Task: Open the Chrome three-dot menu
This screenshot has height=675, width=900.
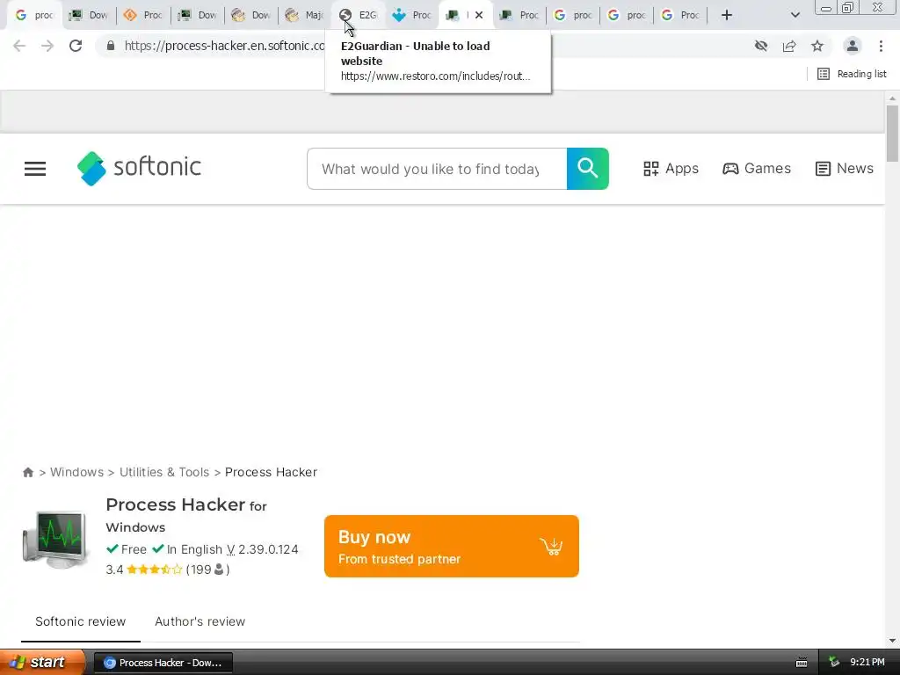Action: click(x=881, y=46)
